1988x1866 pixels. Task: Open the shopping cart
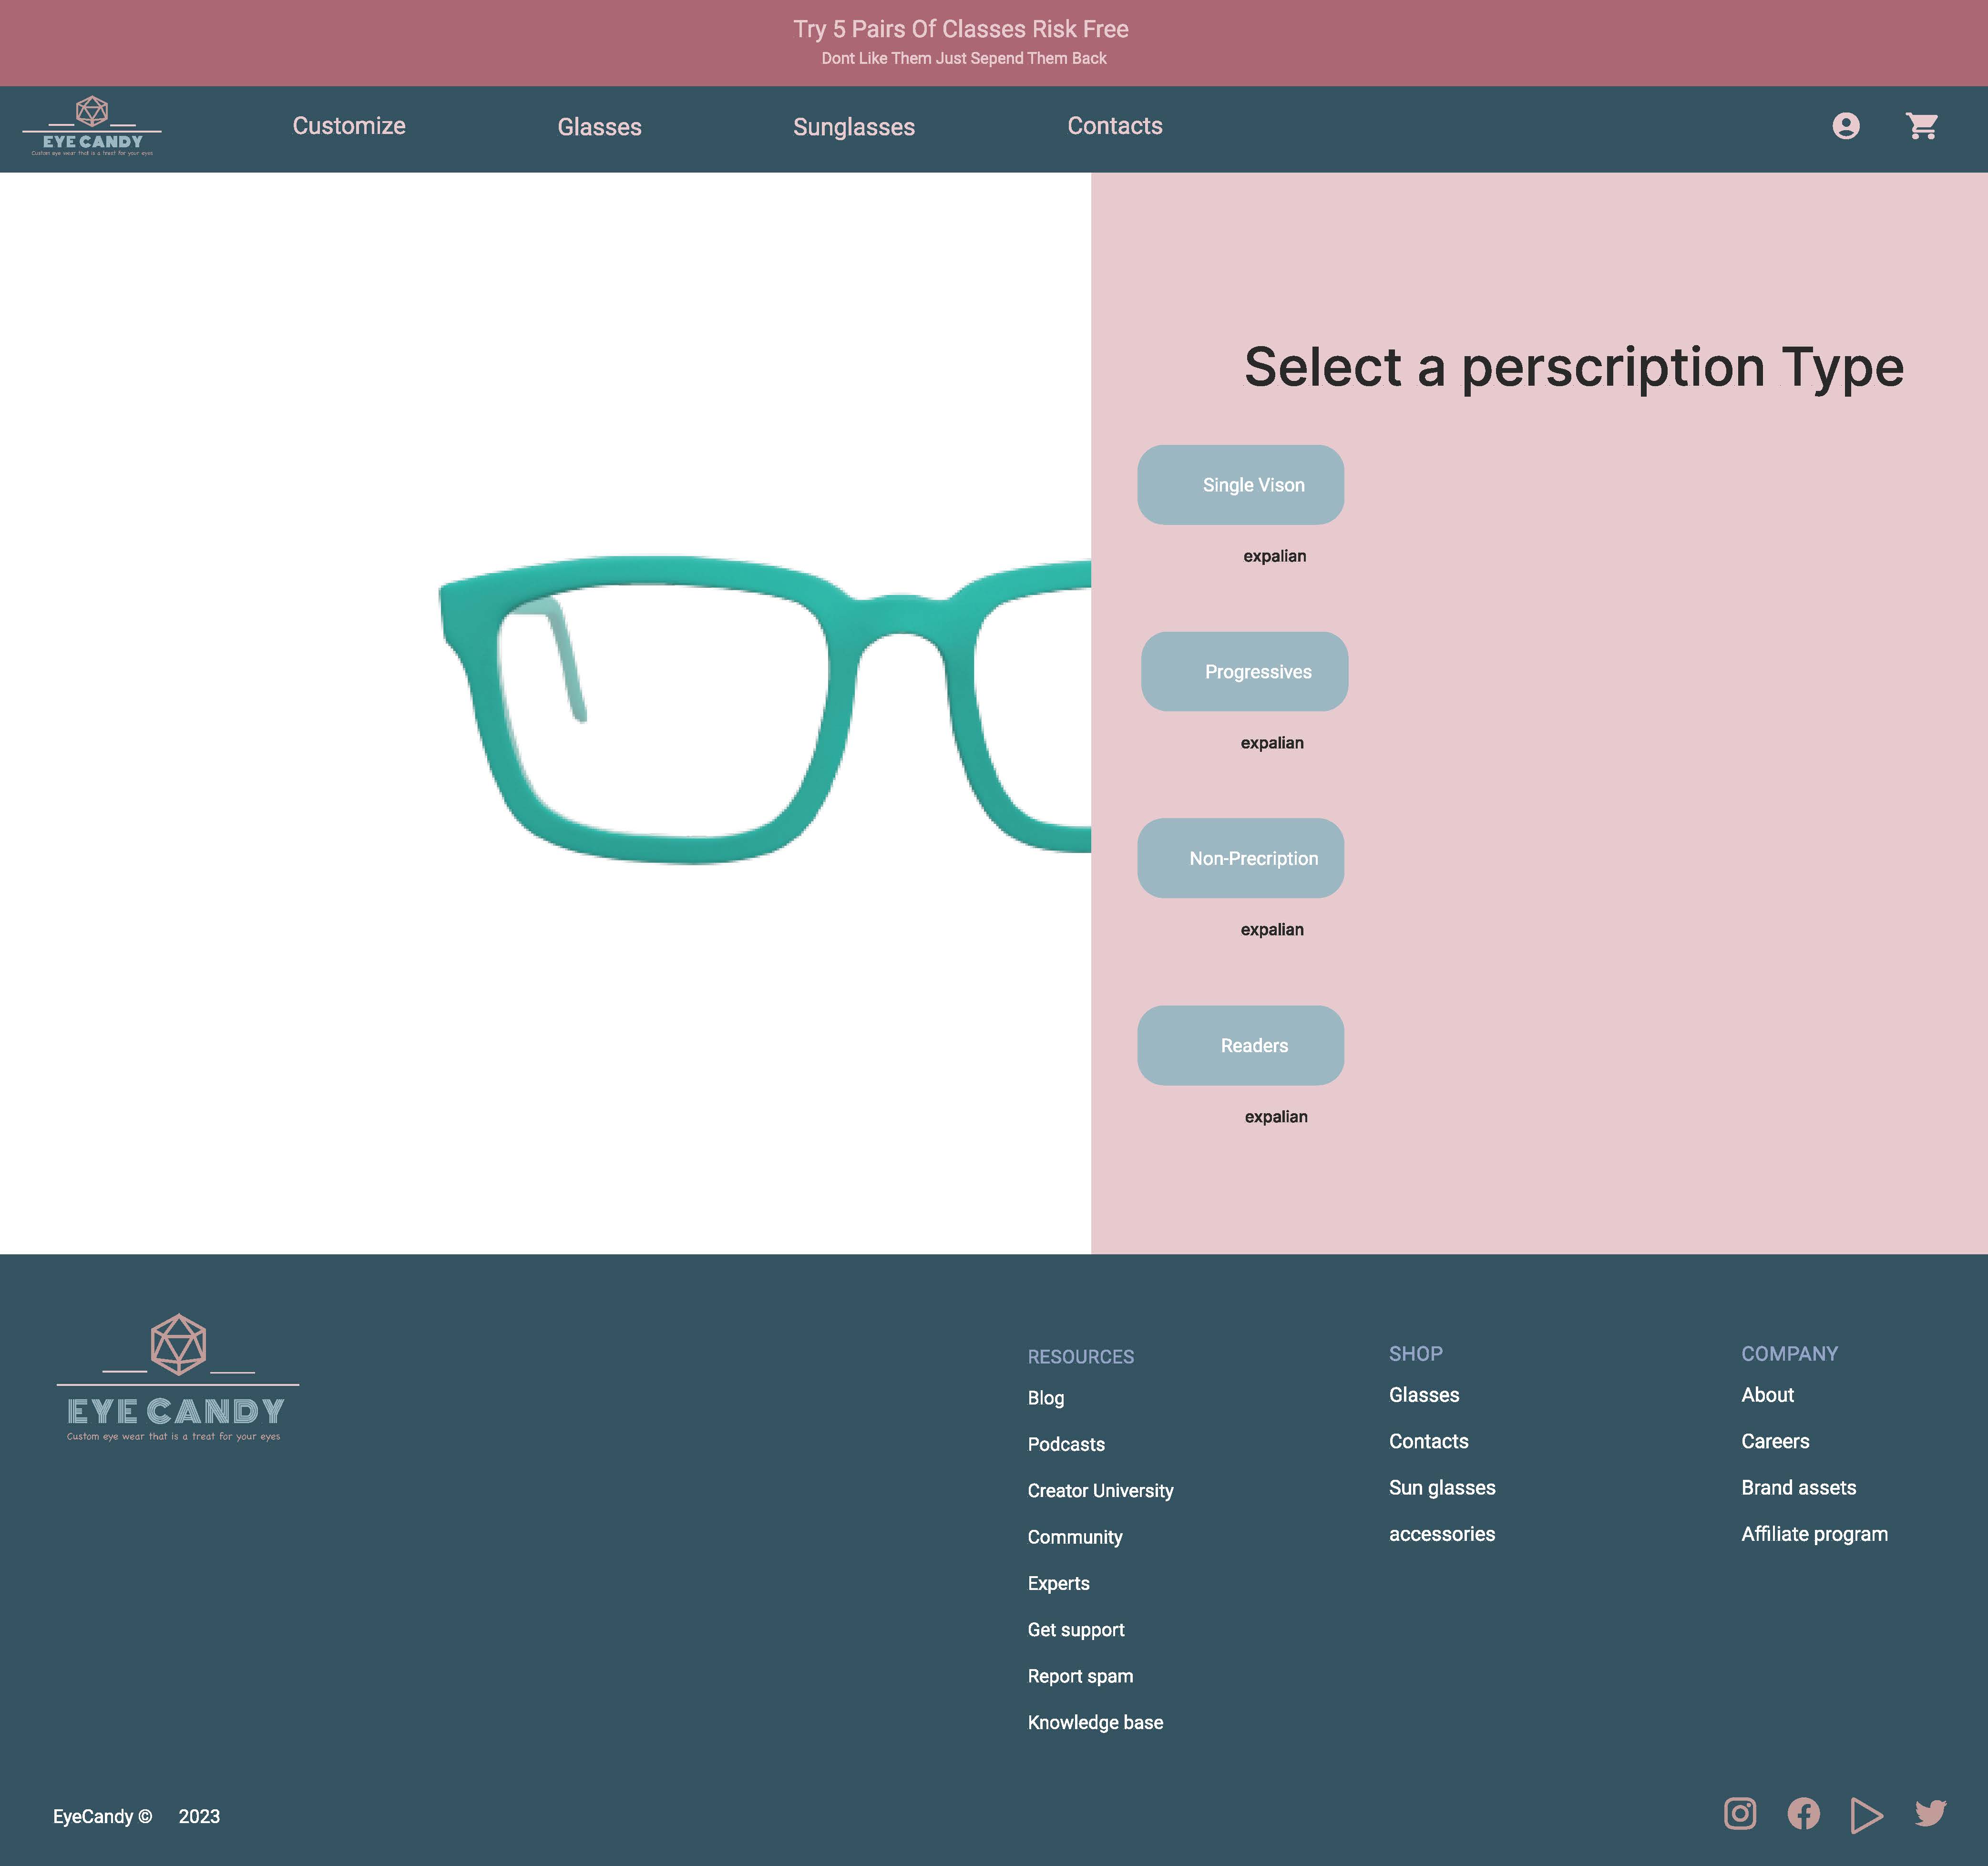pos(1921,127)
